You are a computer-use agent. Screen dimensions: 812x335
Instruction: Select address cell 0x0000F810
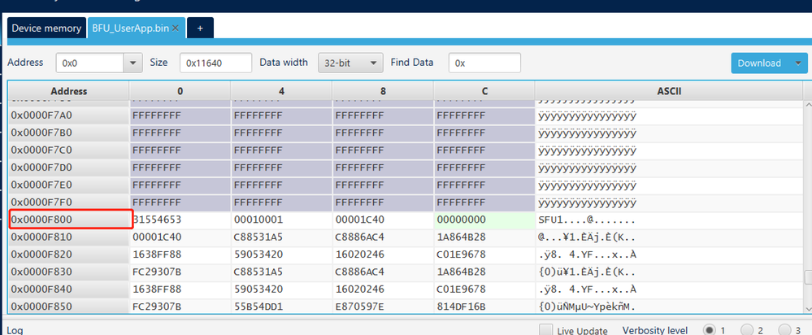[69, 237]
